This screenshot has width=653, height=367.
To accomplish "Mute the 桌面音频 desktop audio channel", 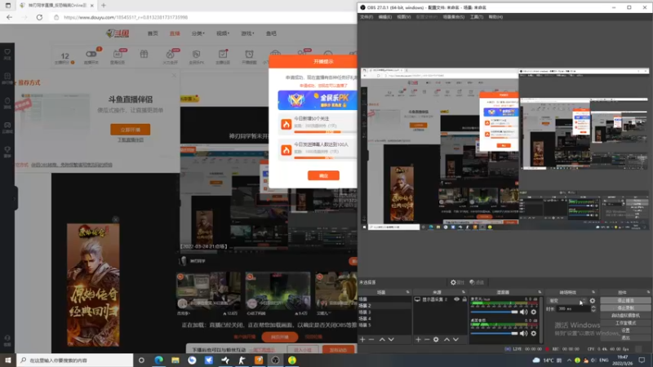I will (524, 333).
